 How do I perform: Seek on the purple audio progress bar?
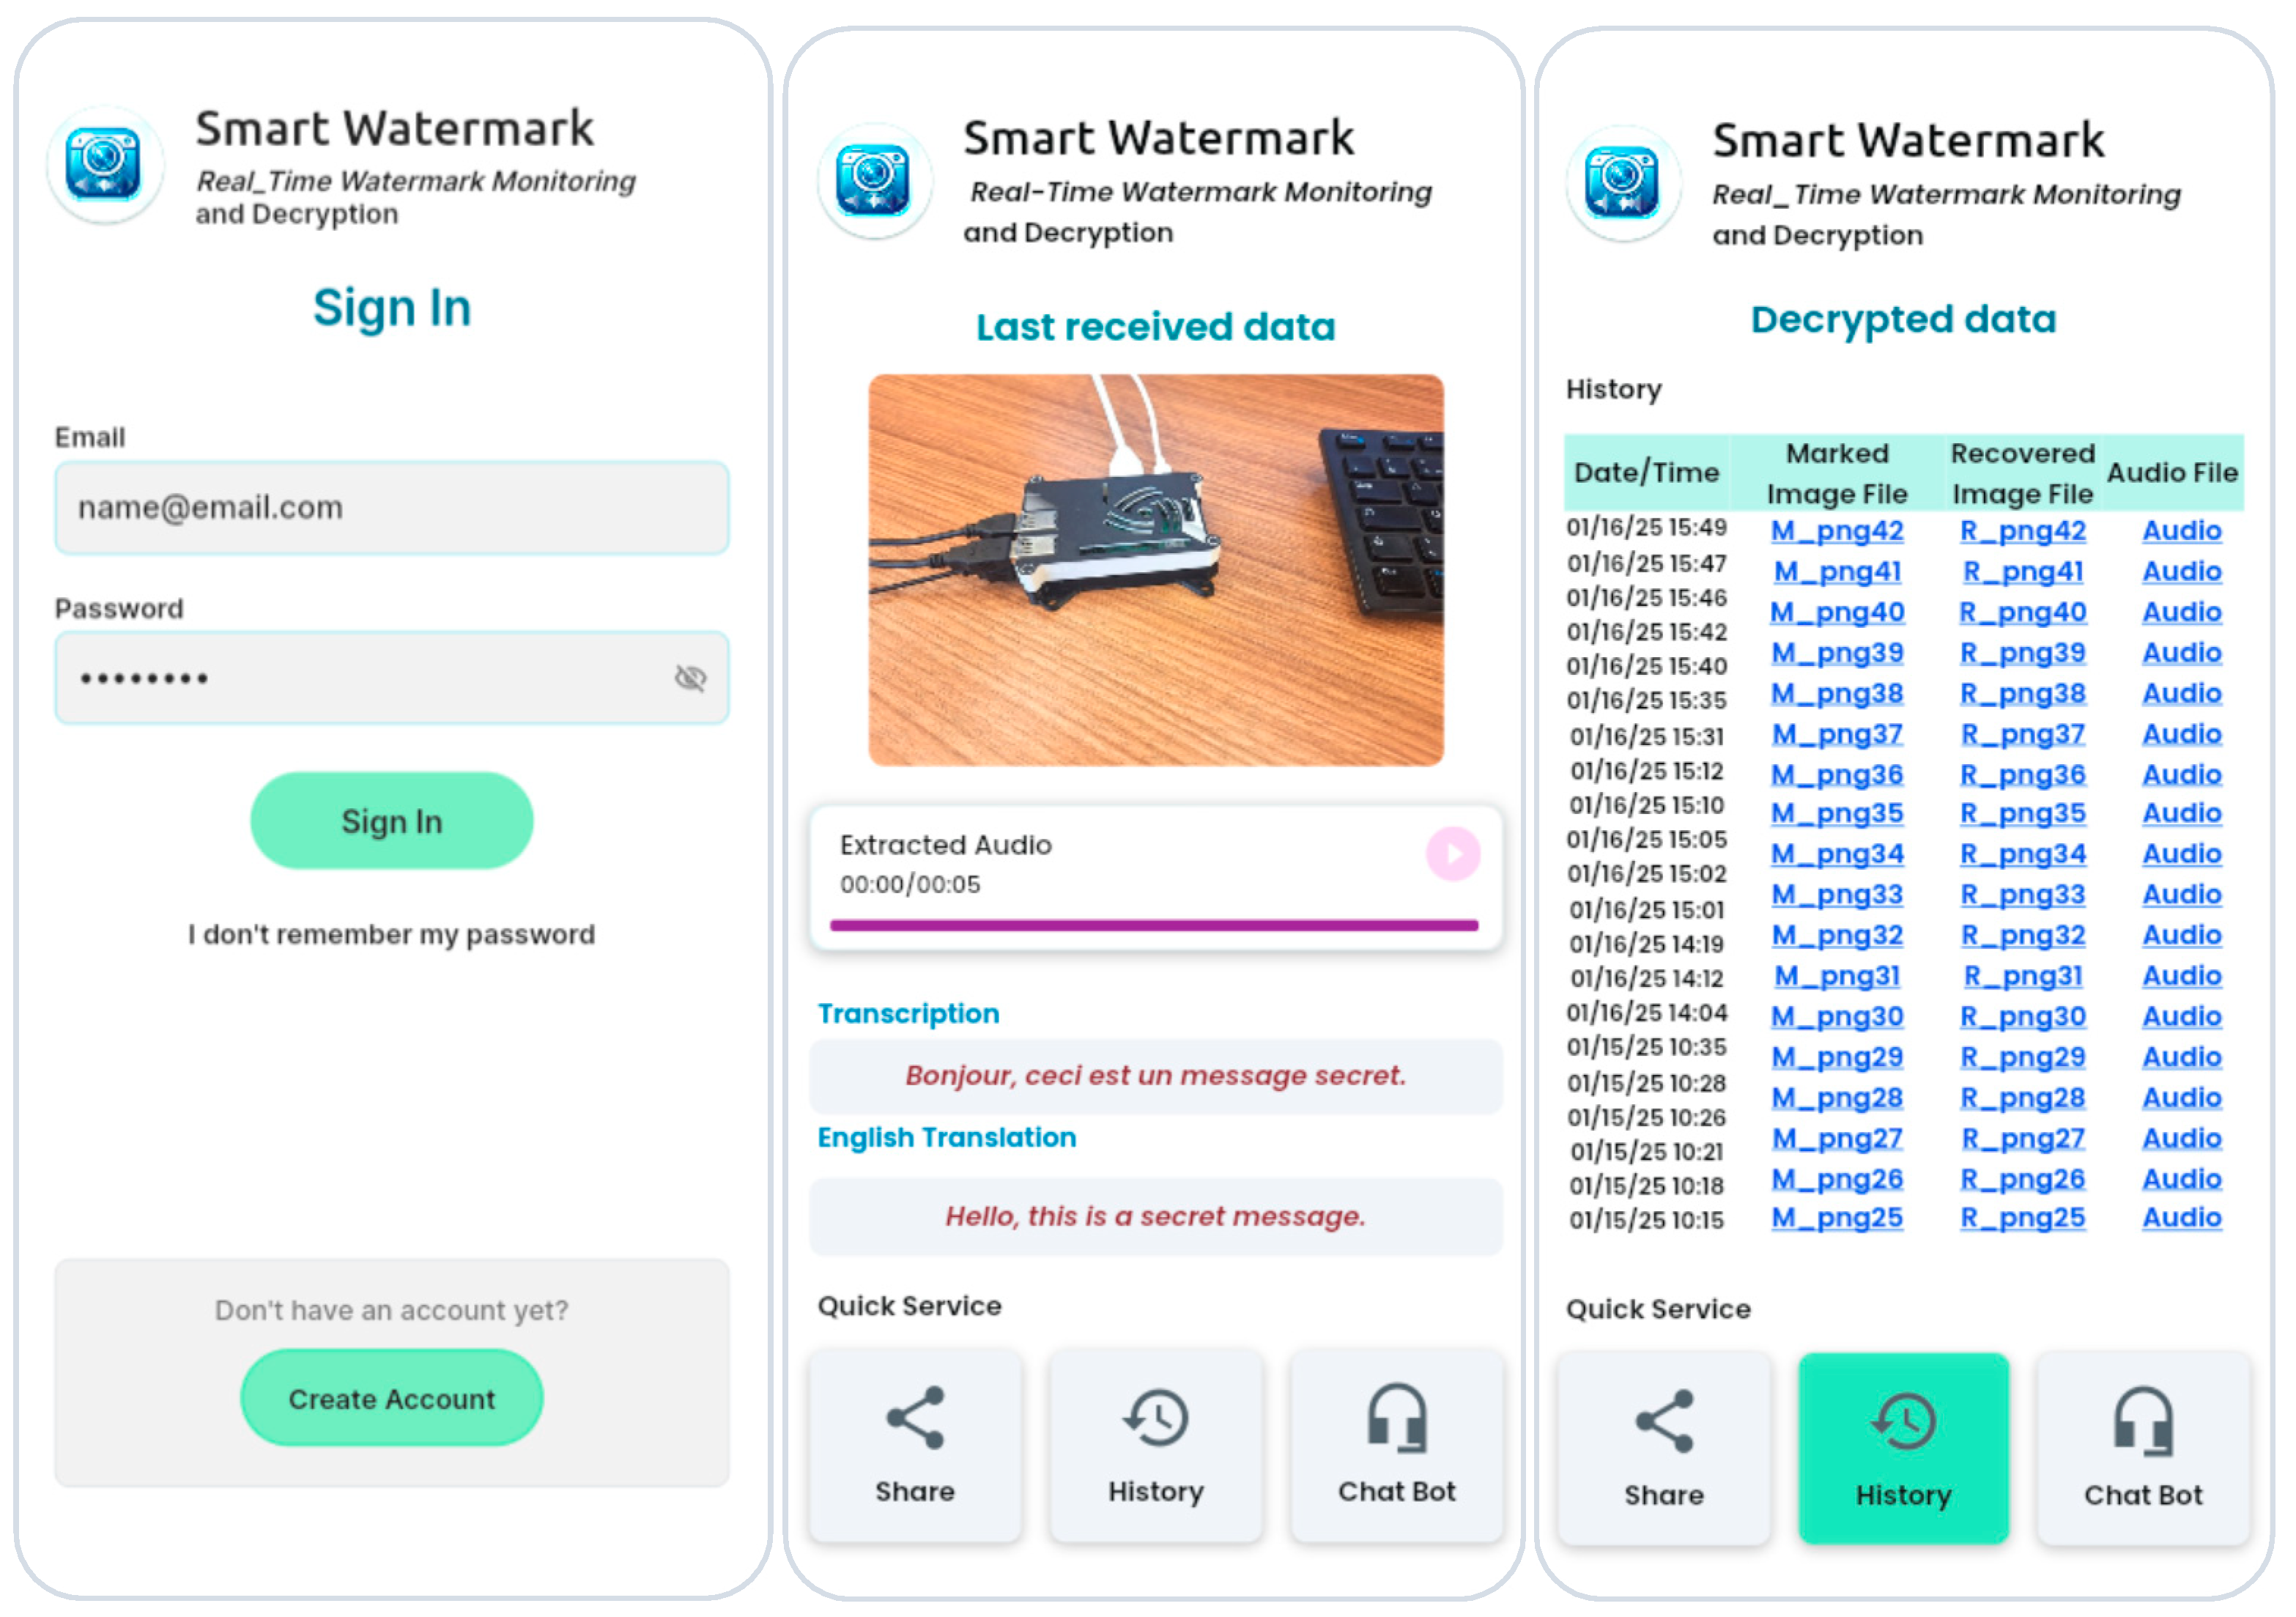point(1154,925)
